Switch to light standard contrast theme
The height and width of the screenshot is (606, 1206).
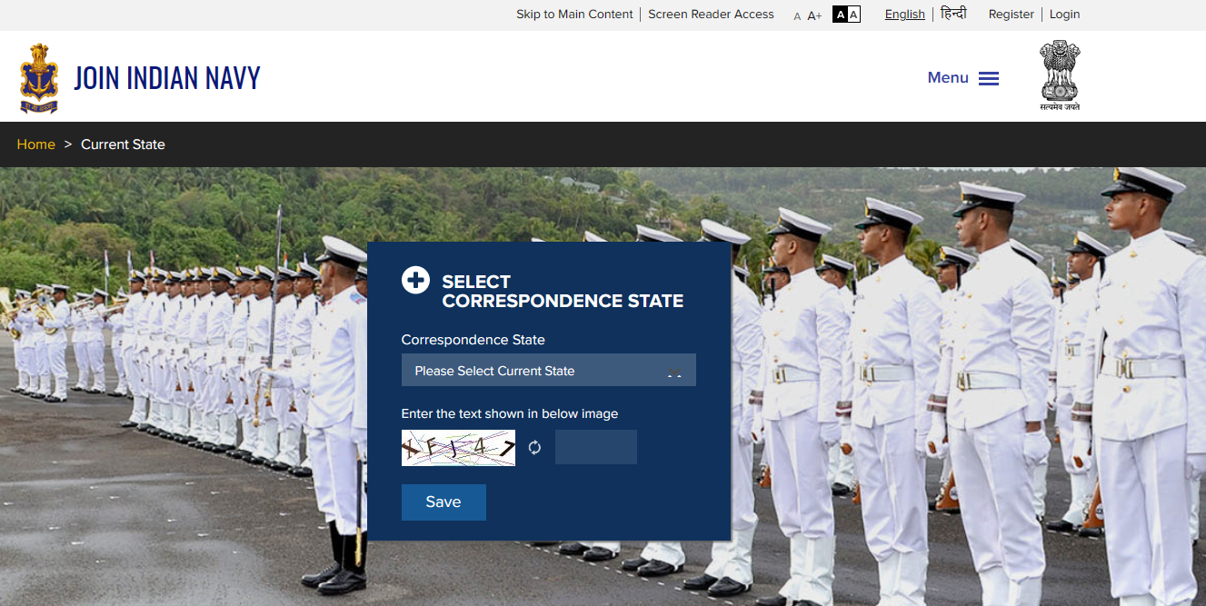(853, 15)
